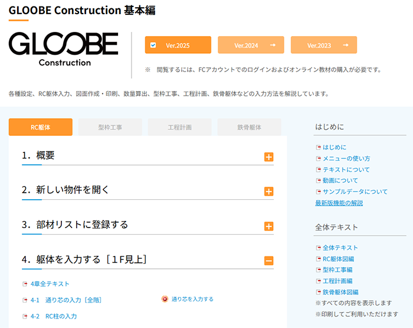Click document icon beside テキストについて

point(318,170)
